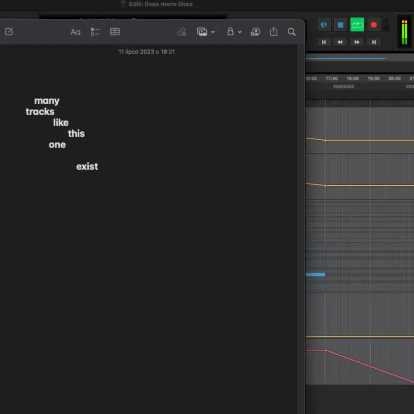Click the note date "11 lipca 2023 o 18:21"
414x414 pixels.
click(x=146, y=52)
